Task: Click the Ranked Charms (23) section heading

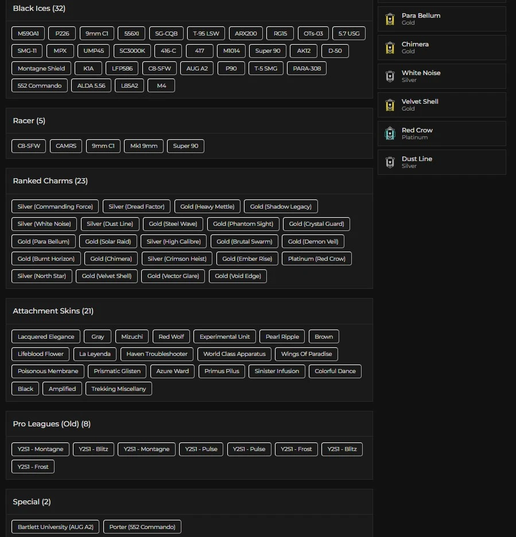Action: pos(50,181)
